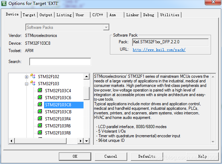Click the chip icon beside STM32F103C4
The height and width of the screenshot is (164, 222).
pos(40,90)
